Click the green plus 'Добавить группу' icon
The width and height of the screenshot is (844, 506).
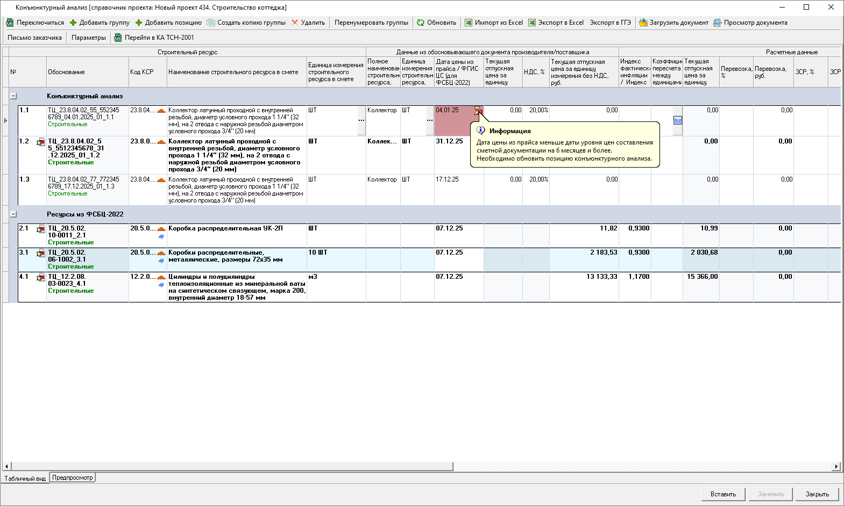click(x=73, y=23)
